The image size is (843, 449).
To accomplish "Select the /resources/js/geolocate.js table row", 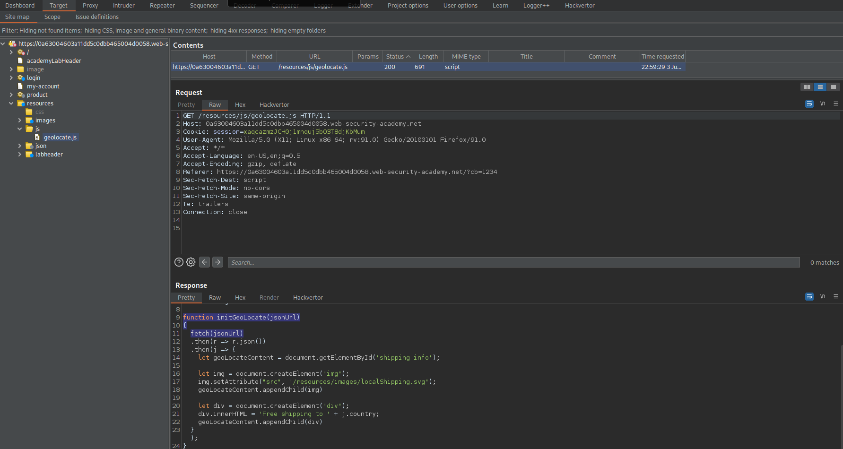I will pos(428,67).
